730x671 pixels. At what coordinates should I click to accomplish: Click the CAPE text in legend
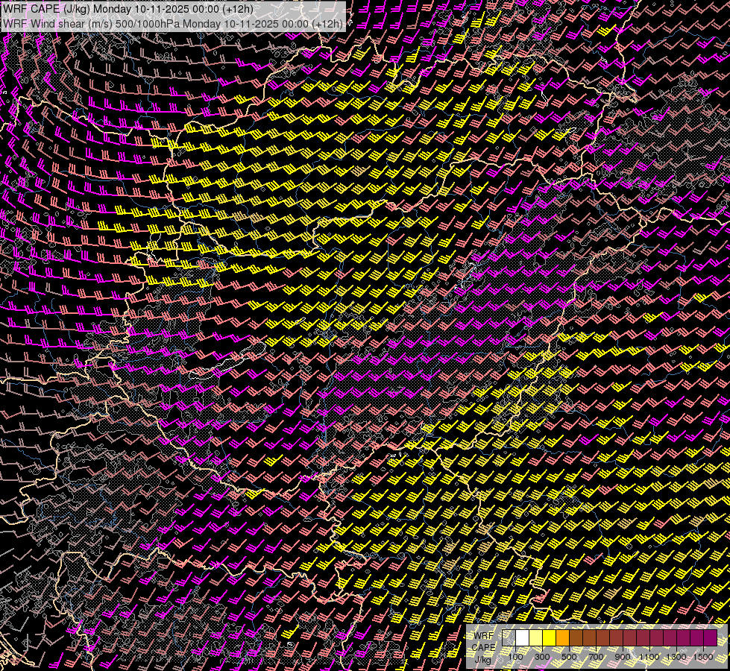[484, 646]
